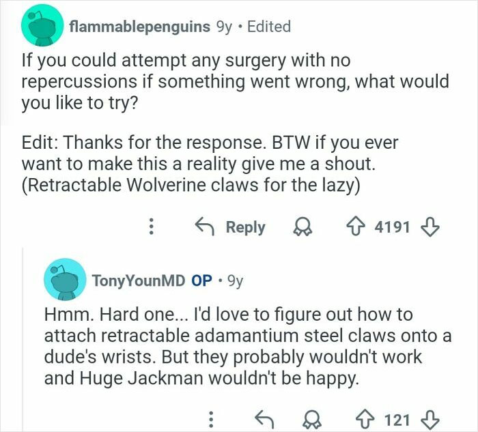
Task: Downvote the flammablepenguins comment
Action: tap(428, 227)
